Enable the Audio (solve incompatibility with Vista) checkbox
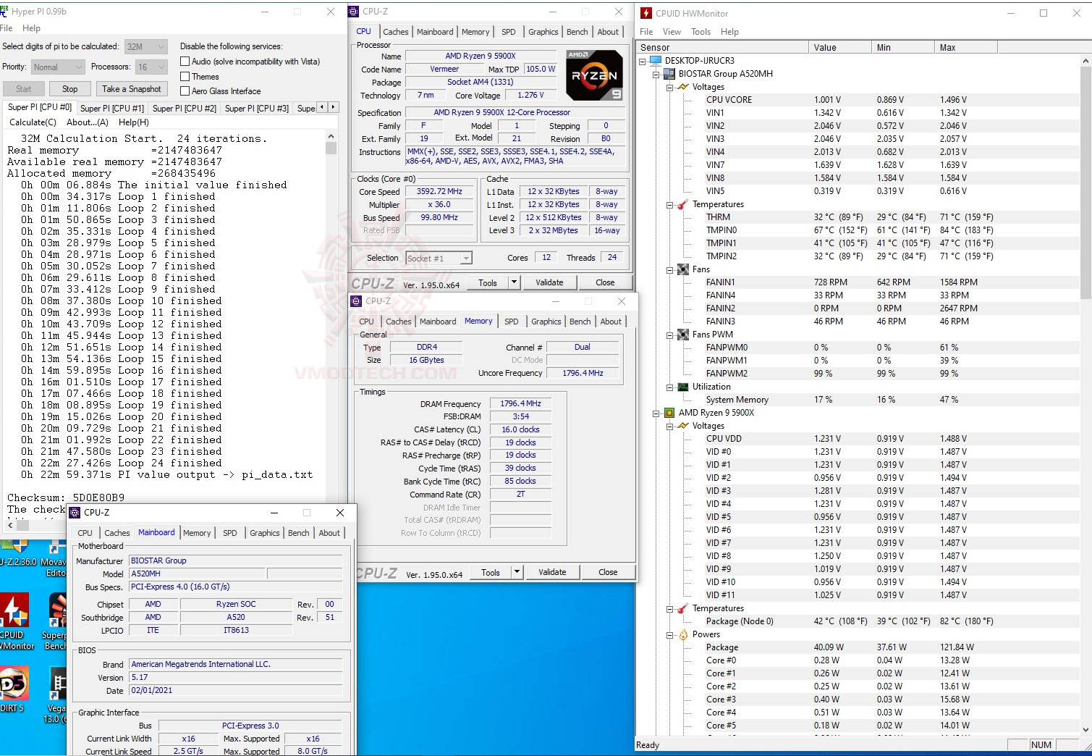The image size is (1092, 756). 185,62
